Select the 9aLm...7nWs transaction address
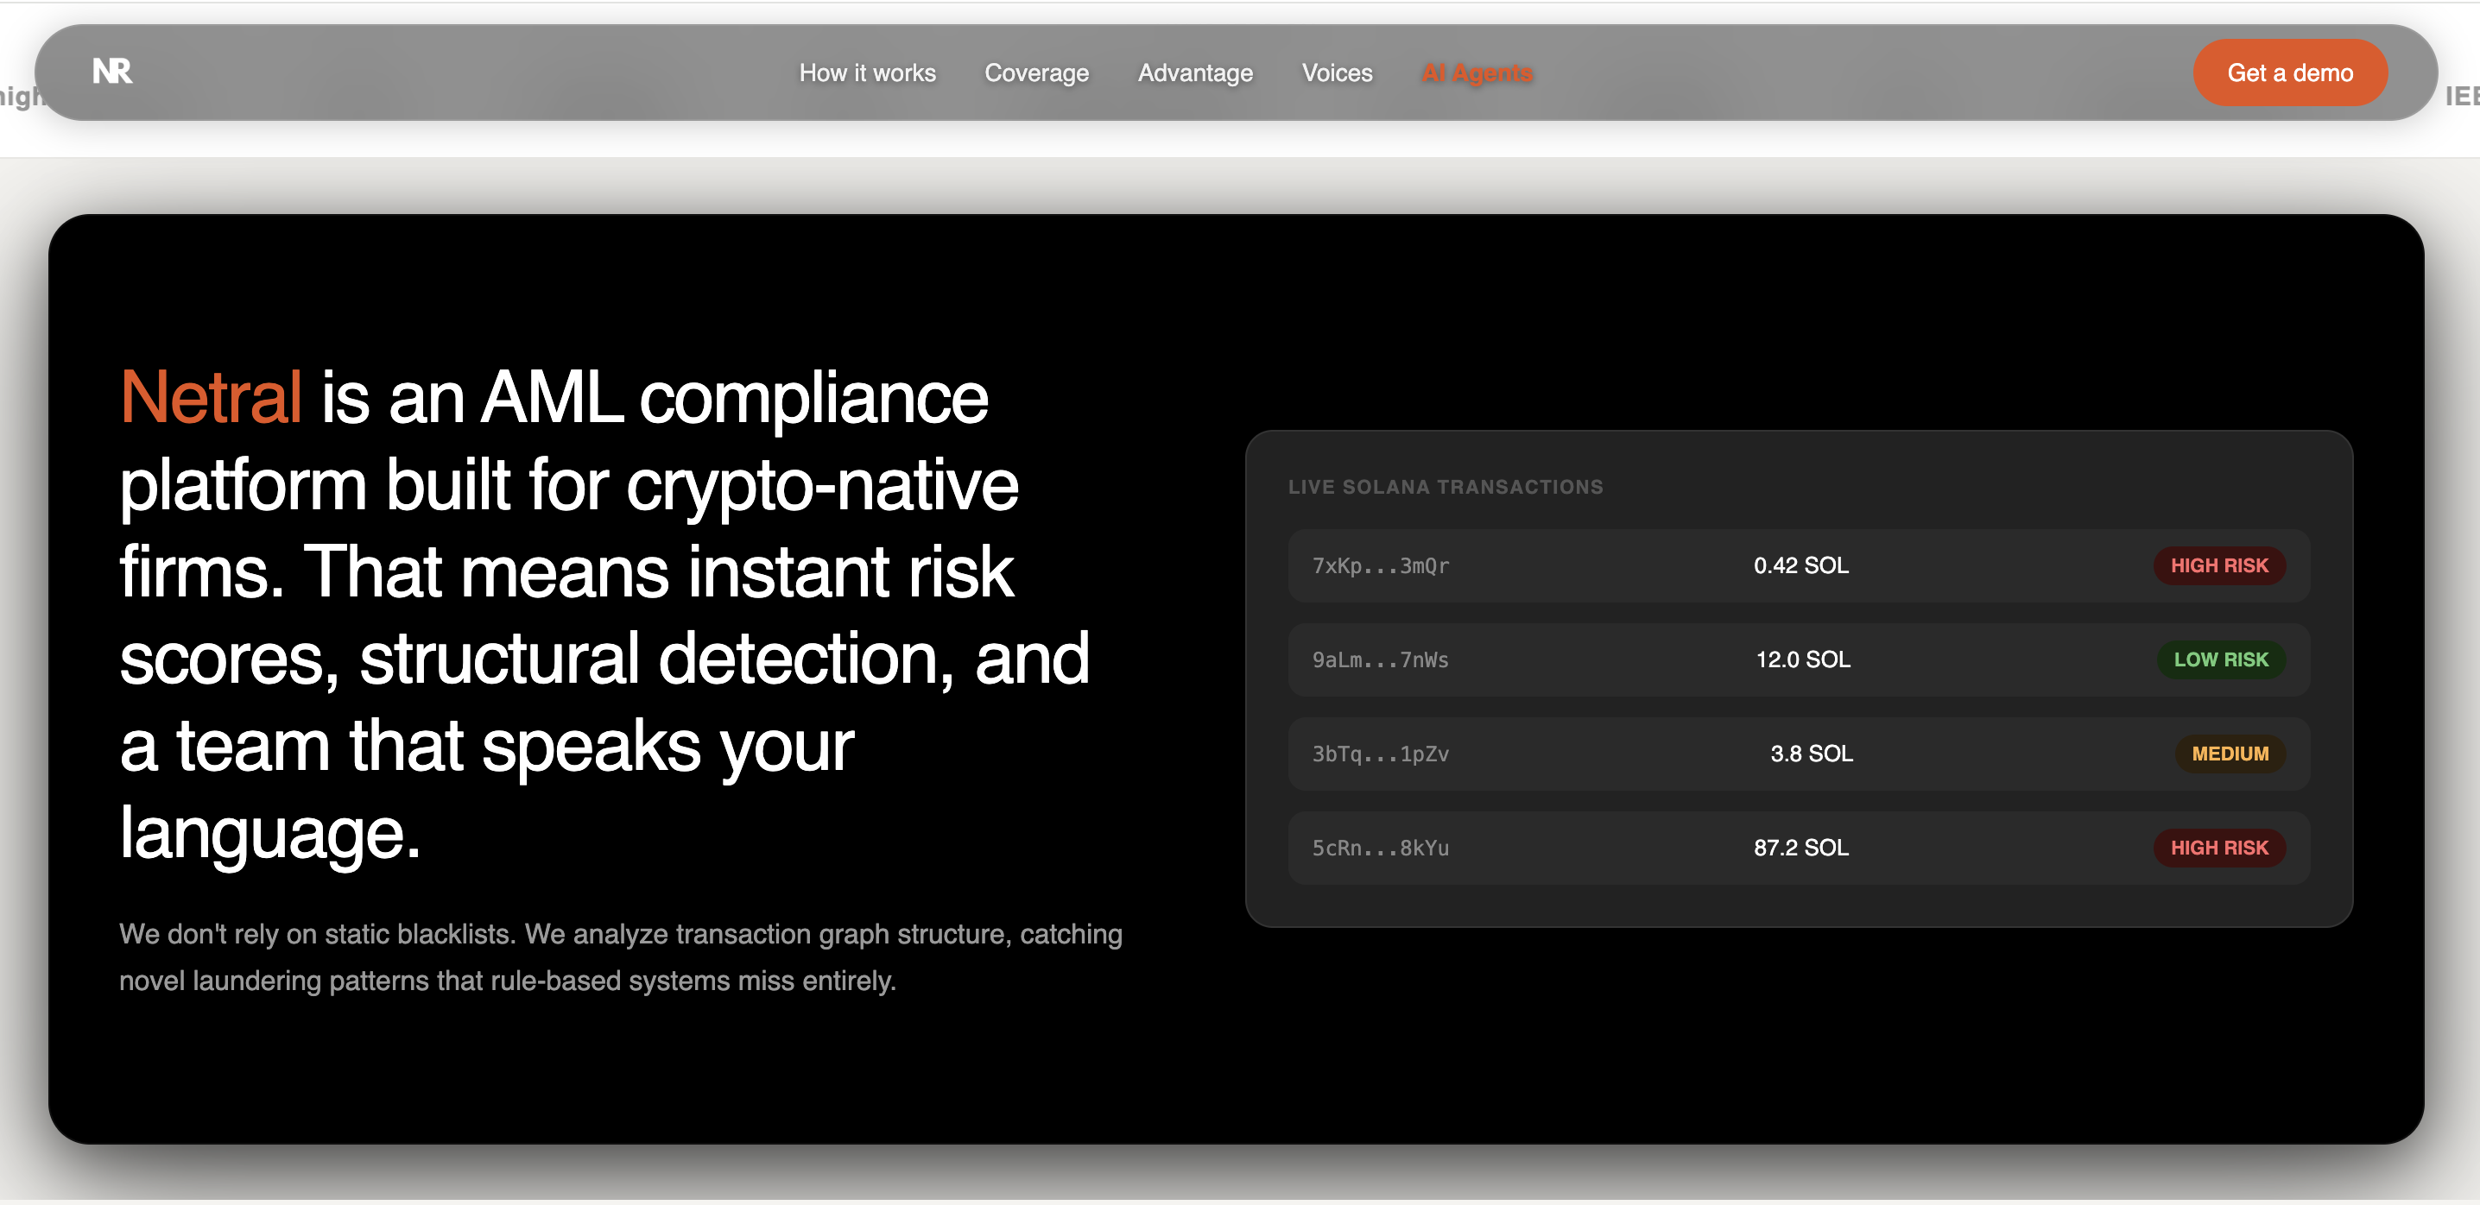2480x1205 pixels. 1380,660
